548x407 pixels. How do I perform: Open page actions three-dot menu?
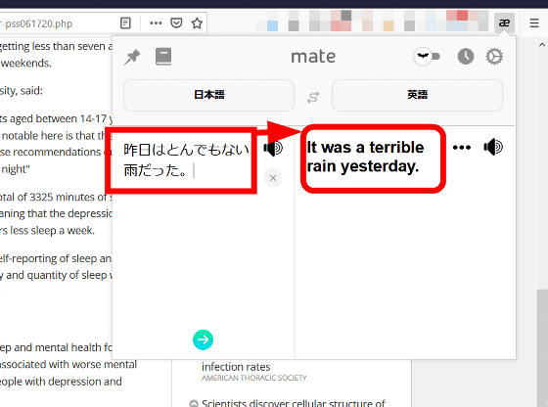coord(156,23)
